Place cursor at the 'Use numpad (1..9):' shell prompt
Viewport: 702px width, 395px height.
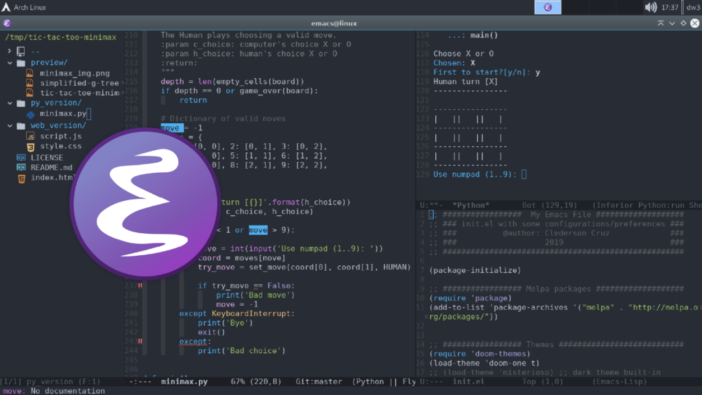[x=524, y=174]
